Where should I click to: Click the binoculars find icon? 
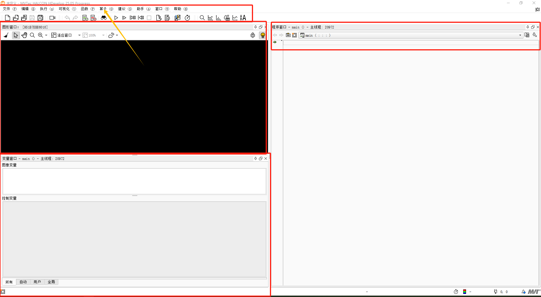(x=104, y=18)
